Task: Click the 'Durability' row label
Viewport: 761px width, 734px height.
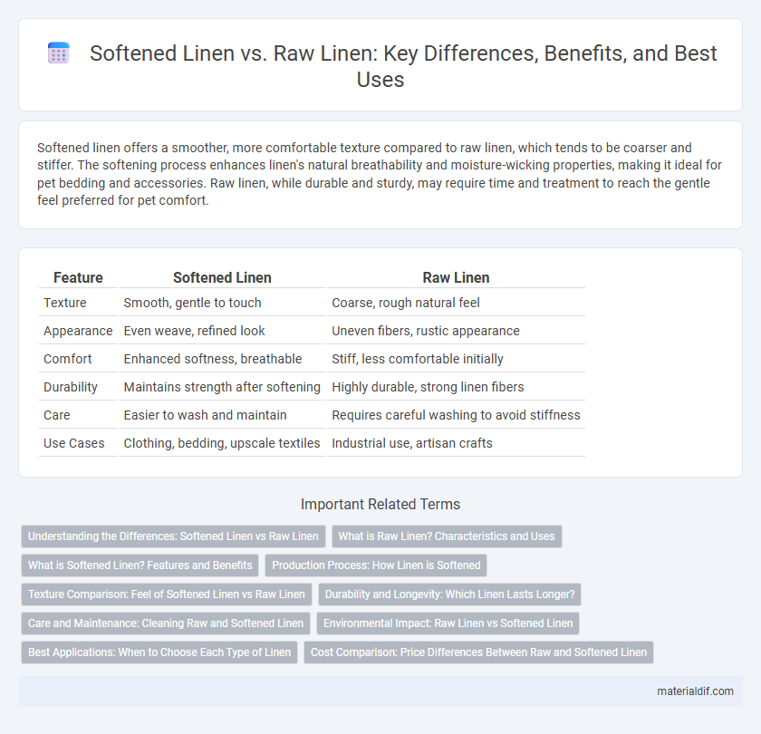Action: click(x=71, y=387)
